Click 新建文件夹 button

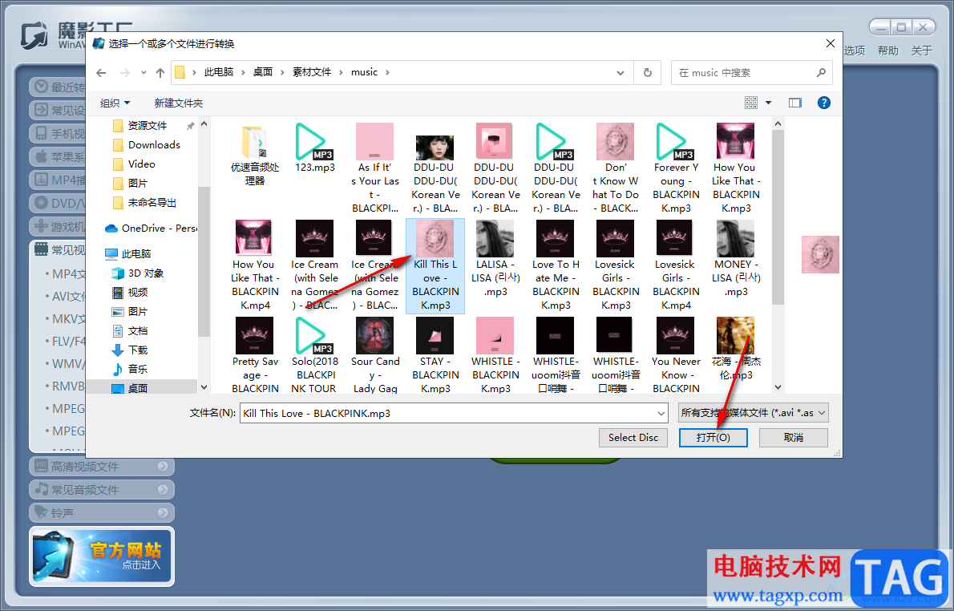[x=178, y=103]
